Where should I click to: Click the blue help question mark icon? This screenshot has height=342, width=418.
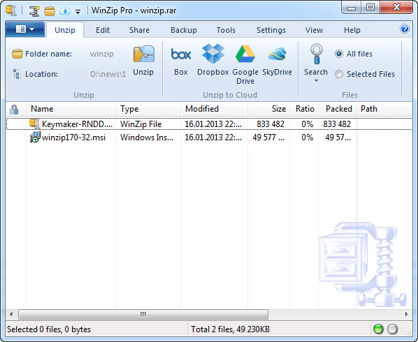[x=405, y=29]
